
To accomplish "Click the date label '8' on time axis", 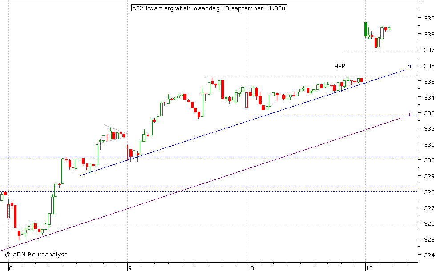I will 11,268.
